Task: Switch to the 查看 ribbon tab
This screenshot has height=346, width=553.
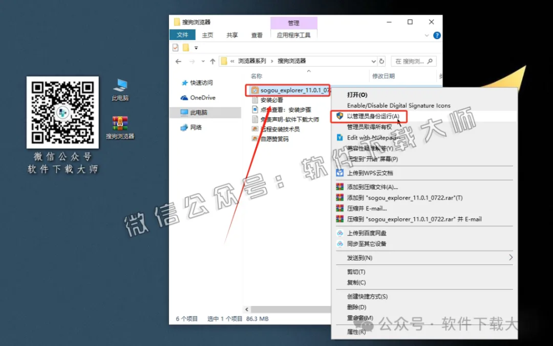Action: click(257, 35)
